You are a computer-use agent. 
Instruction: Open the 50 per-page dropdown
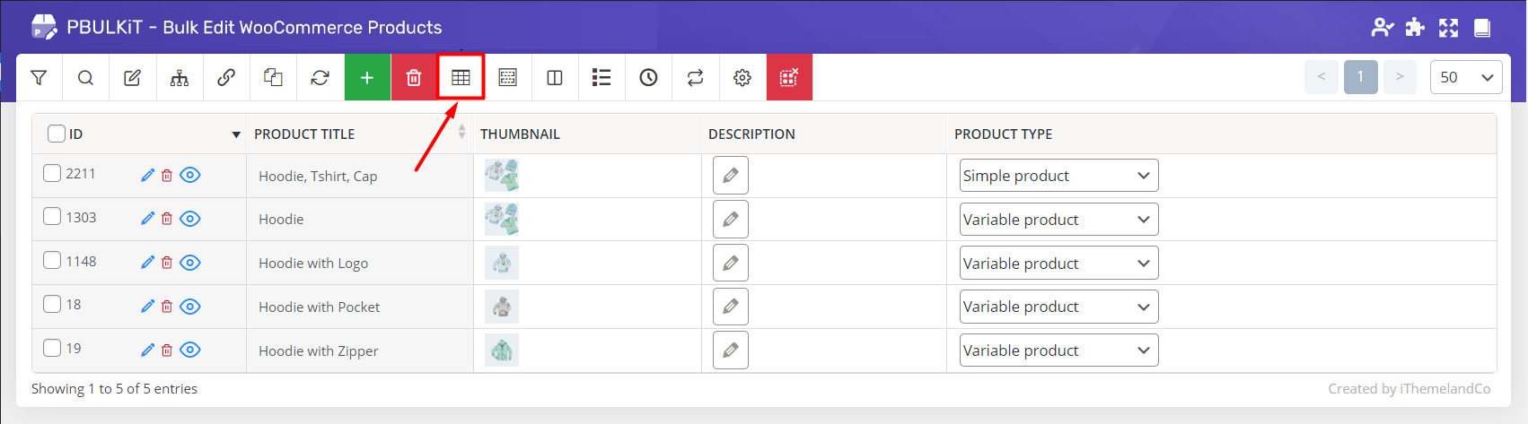(x=1465, y=77)
